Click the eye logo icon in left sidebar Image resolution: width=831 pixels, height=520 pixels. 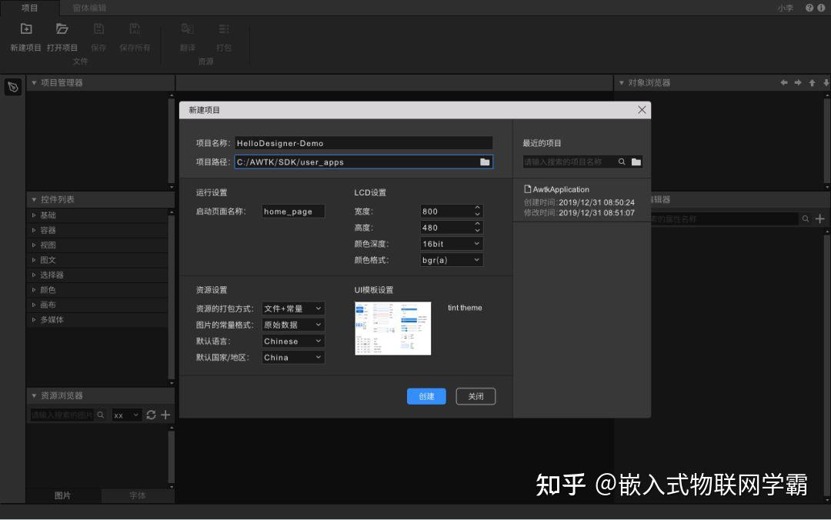12,88
